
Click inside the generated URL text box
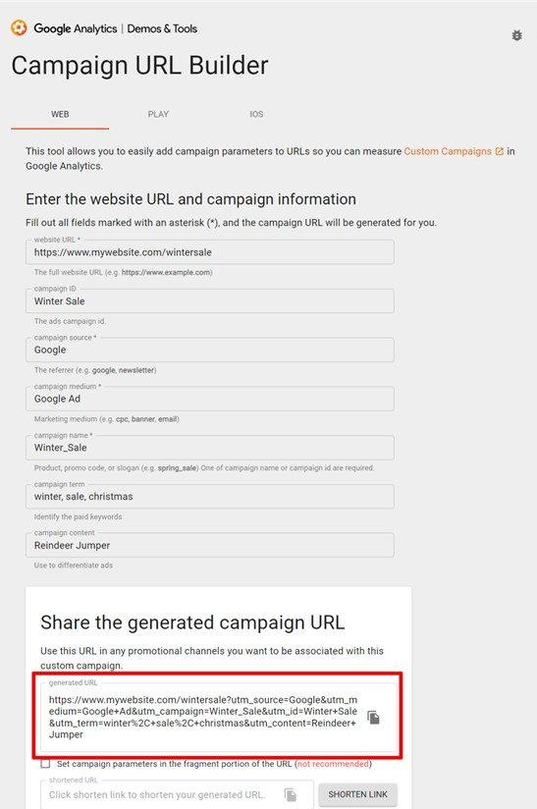pyautogui.click(x=203, y=717)
